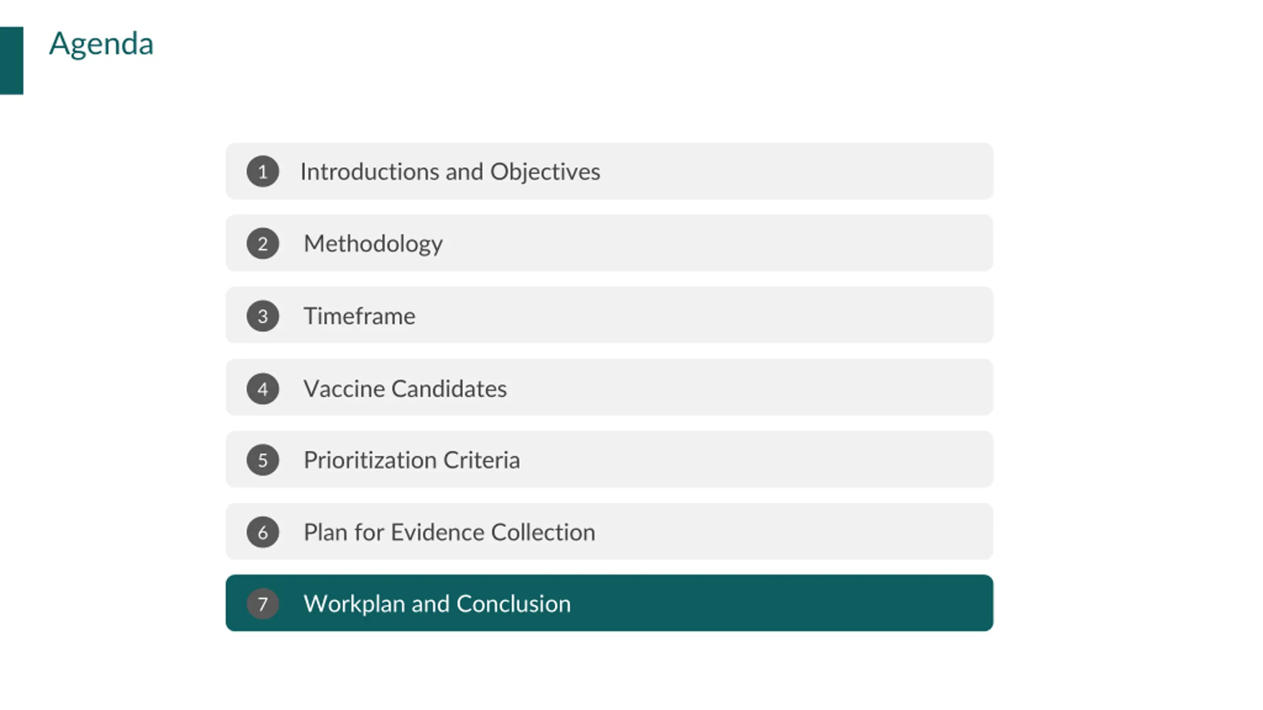Click the number 3 circle badge

pos(262,316)
